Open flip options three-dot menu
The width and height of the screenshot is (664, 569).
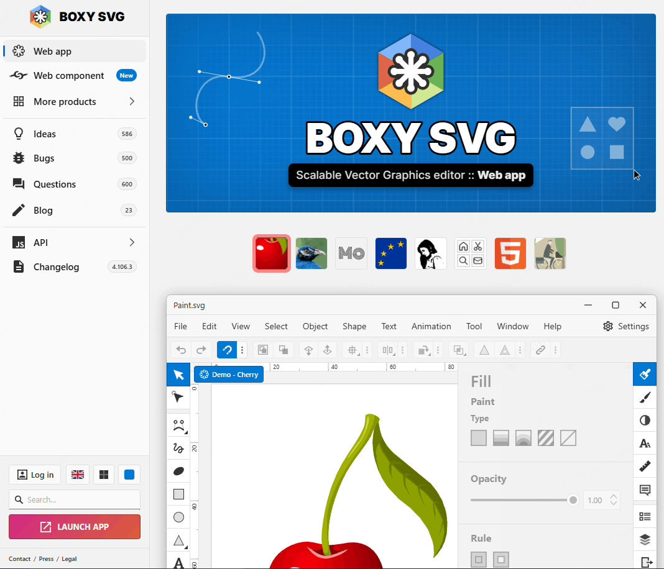coord(403,350)
